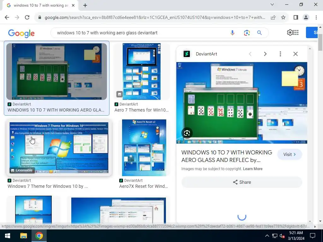Open the wide file-explorer desktop thumbnail in bottom row
The image size is (323, 242).
[x=119, y=210]
